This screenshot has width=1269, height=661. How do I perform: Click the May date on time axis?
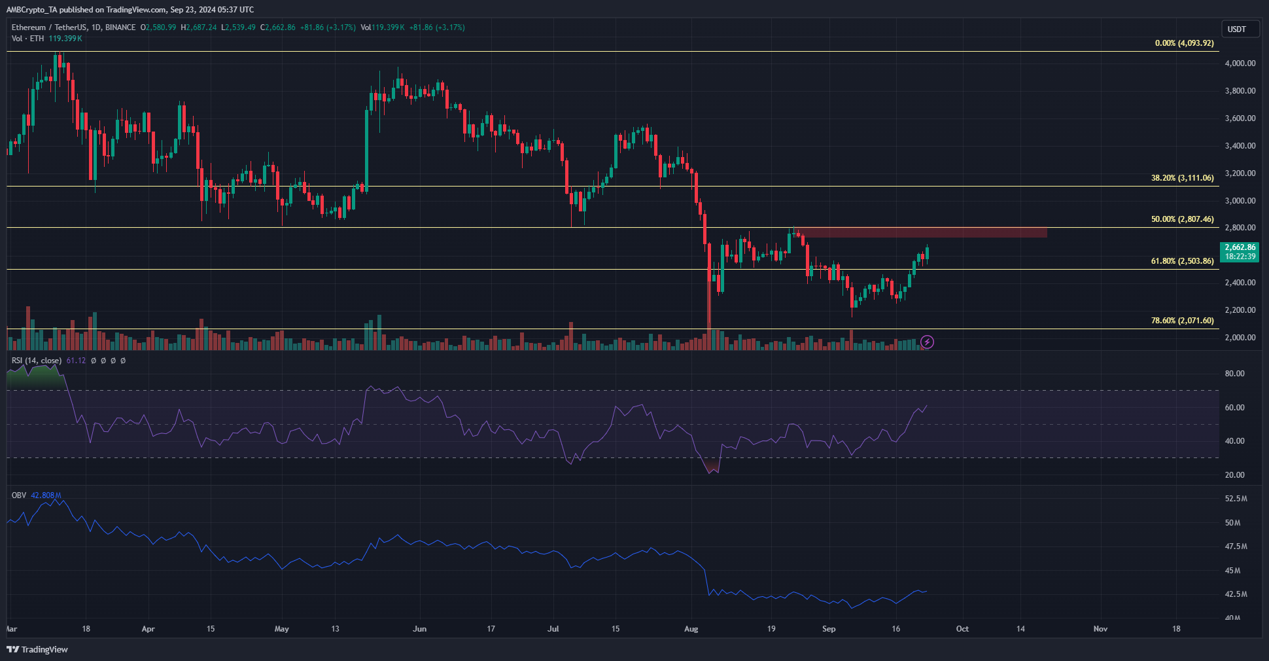[282, 629]
